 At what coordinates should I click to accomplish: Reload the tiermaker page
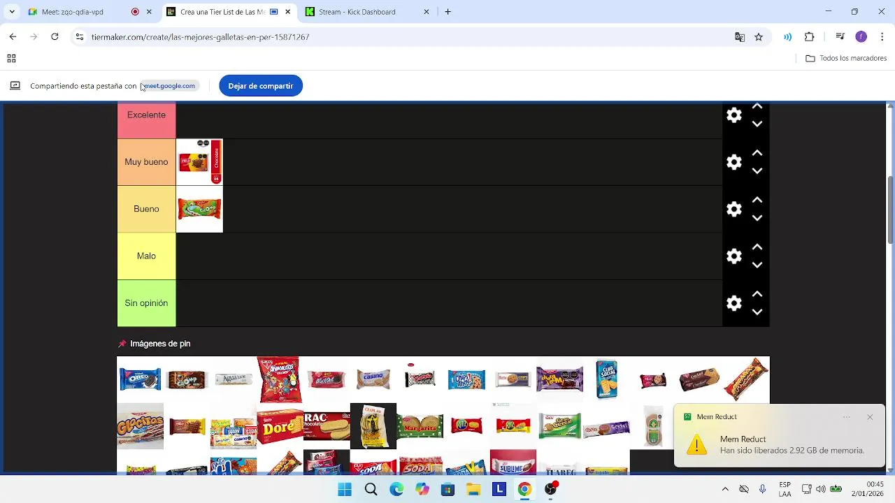pos(55,37)
